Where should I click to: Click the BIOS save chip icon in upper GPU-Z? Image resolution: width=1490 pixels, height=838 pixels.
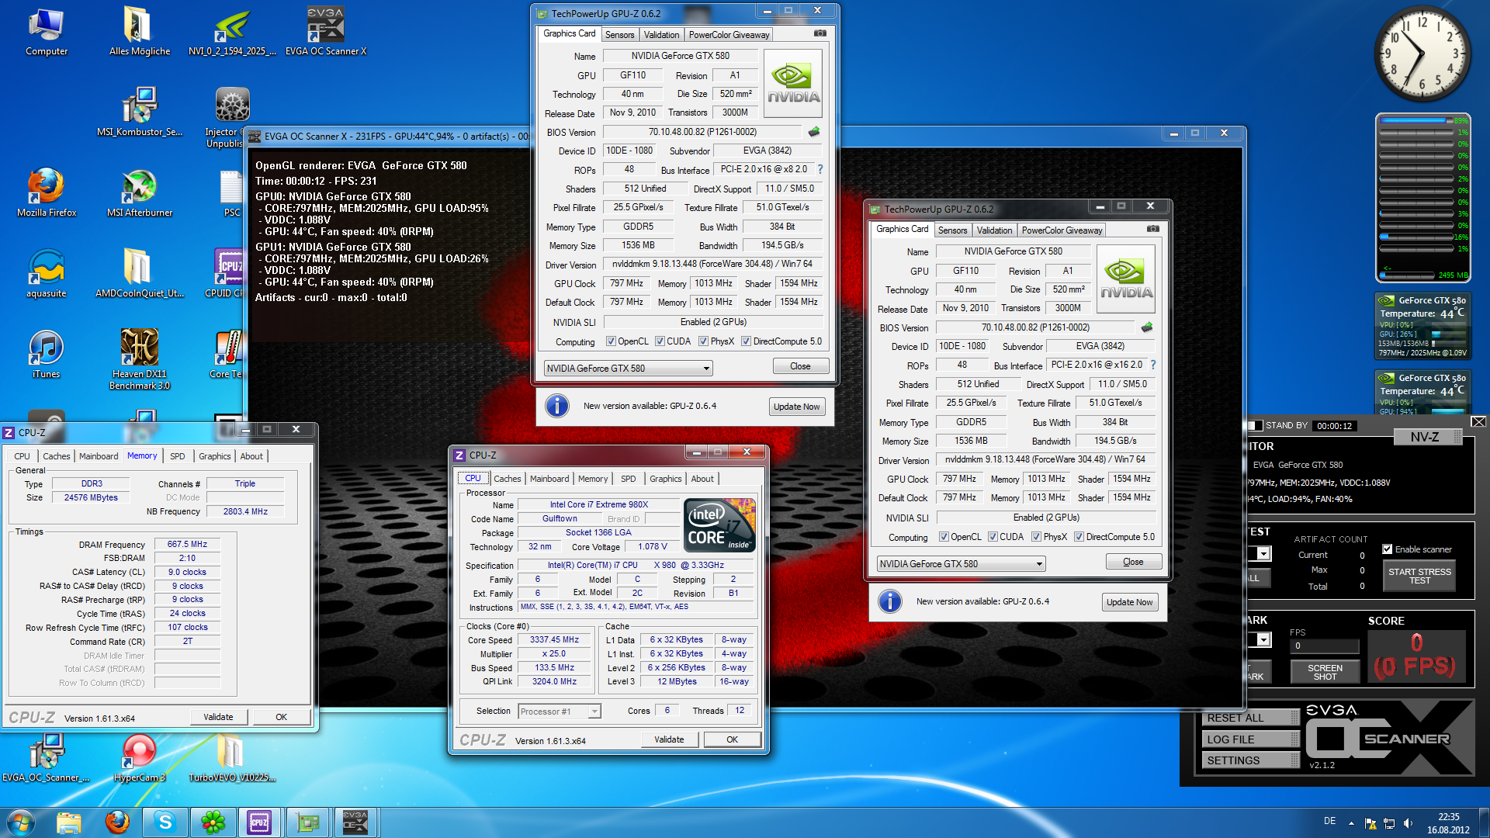[x=814, y=132]
